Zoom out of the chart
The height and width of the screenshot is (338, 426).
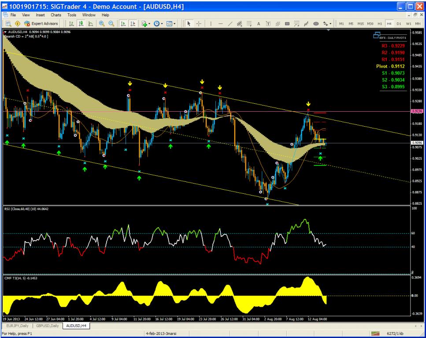(111, 23)
